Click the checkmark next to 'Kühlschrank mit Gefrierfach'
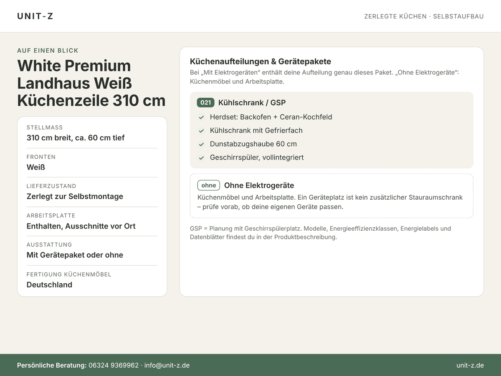Screen dimensions: 501x376 [x=201, y=131]
